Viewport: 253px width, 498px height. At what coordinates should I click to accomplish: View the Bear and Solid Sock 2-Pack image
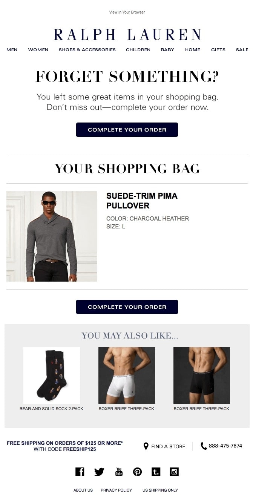(x=52, y=375)
